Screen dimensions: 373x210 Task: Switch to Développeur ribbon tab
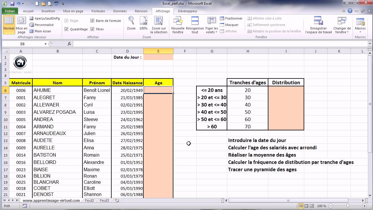point(188,11)
